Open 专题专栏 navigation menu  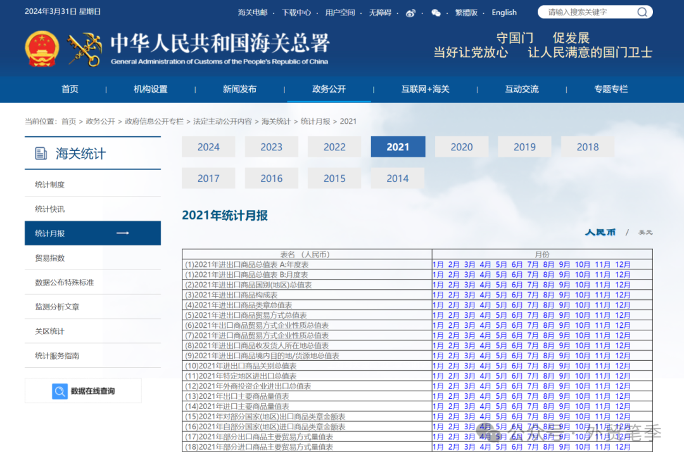611,89
